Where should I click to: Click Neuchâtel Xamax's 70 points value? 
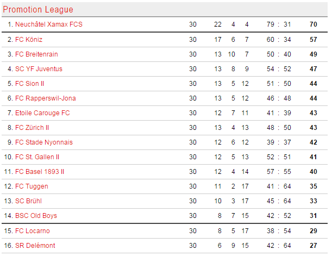314,24
